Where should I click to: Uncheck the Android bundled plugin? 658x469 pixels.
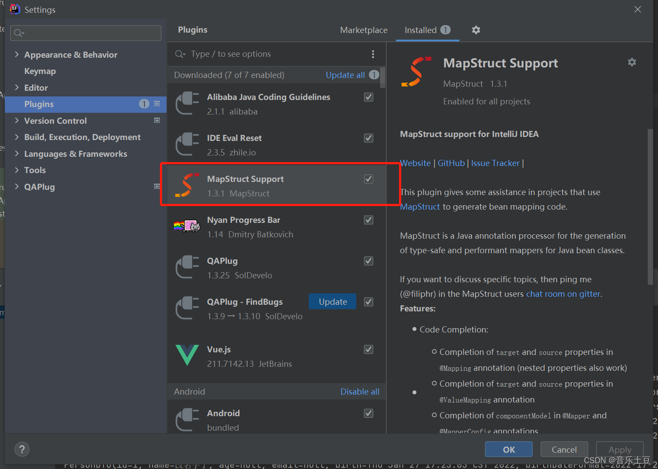(x=369, y=413)
